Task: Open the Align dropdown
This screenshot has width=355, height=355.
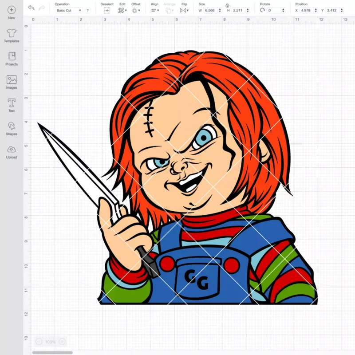Action: [155, 10]
